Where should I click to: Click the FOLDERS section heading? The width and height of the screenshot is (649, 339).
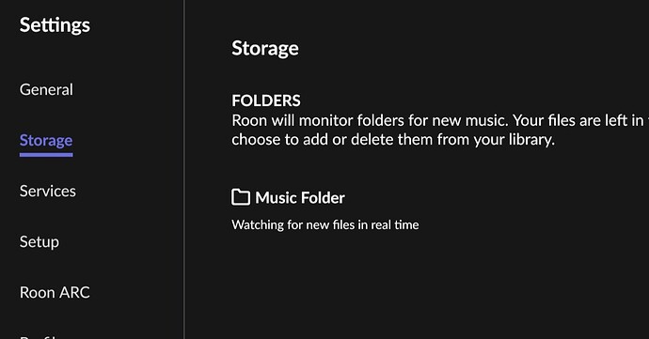266,100
